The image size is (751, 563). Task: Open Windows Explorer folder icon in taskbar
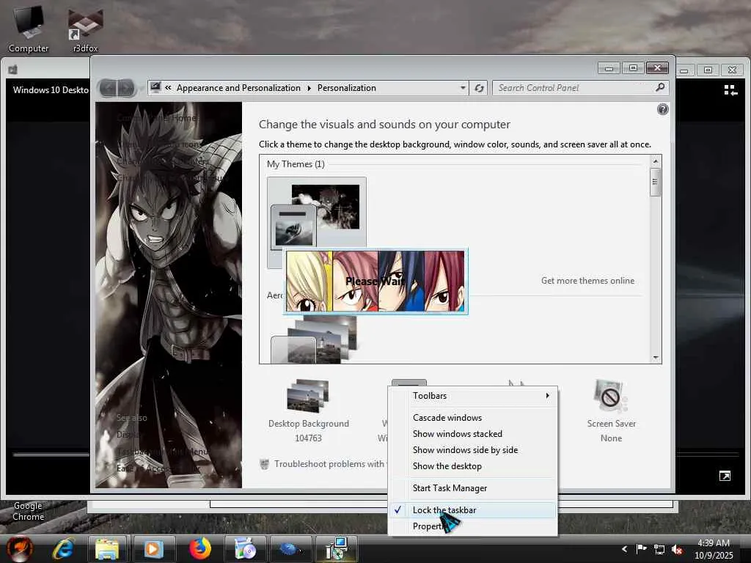coord(107,548)
